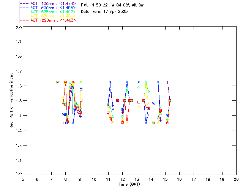Click the 1.3 y-axis tick label
The image size is (243, 194).
tap(19, 130)
